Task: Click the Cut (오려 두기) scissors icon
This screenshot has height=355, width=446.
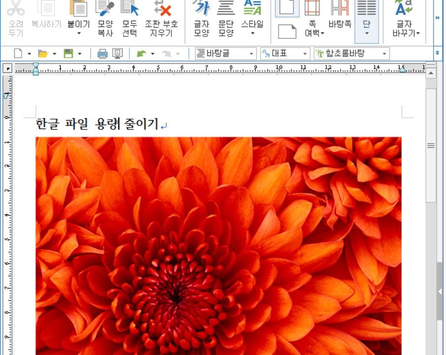Action: coord(16,8)
